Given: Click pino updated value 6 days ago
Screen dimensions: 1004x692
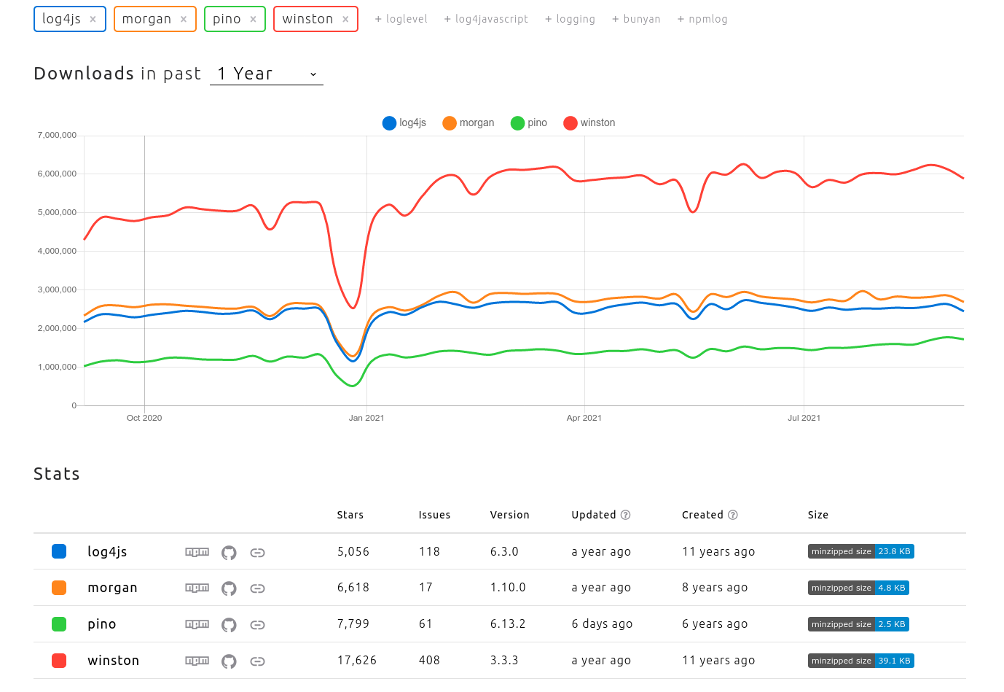Looking at the screenshot, I should coord(602,624).
